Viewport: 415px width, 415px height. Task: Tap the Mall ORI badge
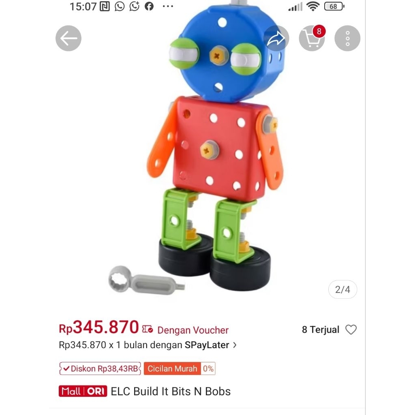(83, 391)
